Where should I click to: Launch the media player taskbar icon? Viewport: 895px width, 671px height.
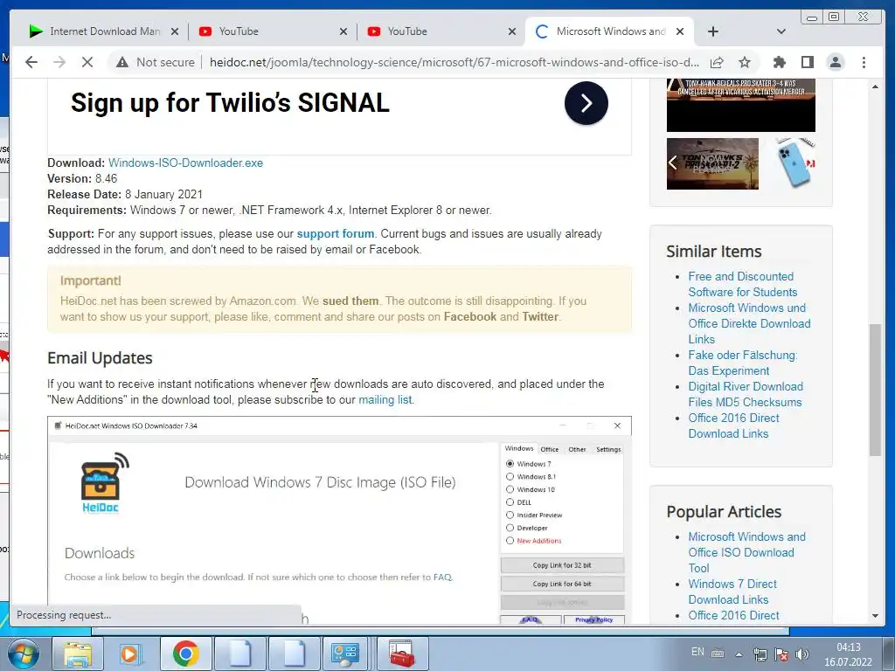click(131, 654)
